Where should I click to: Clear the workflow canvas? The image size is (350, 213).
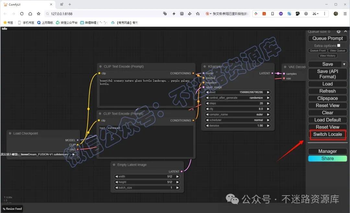(x=327, y=113)
